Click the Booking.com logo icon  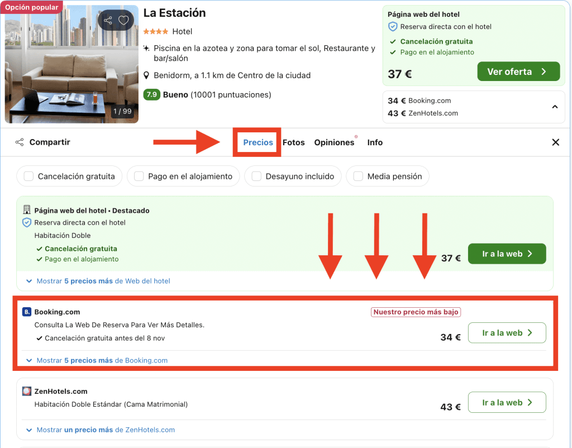pyautogui.click(x=27, y=312)
